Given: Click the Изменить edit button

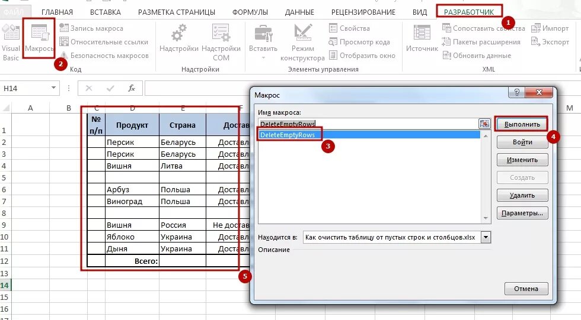Looking at the screenshot, I should click(x=522, y=160).
